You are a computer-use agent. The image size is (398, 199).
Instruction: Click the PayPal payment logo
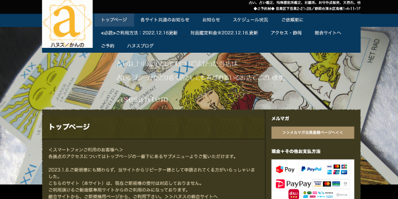[x=311, y=169]
